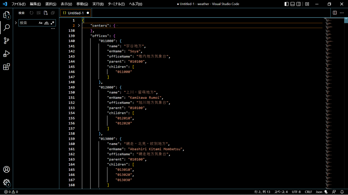Image resolution: width=348 pixels, height=195 pixels.
Task: Open the errors and warnings indicator
Action: [11, 192]
